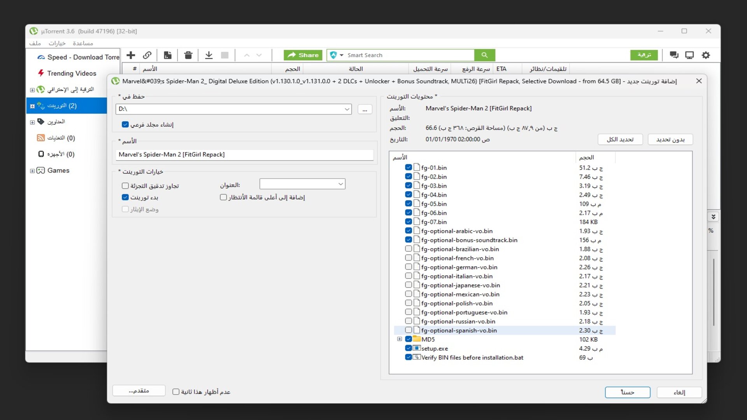The height and width of the screenshot is (420, 747).
Task: Open the مساعدة (Help) menu
Action: [x=83, y=43]
